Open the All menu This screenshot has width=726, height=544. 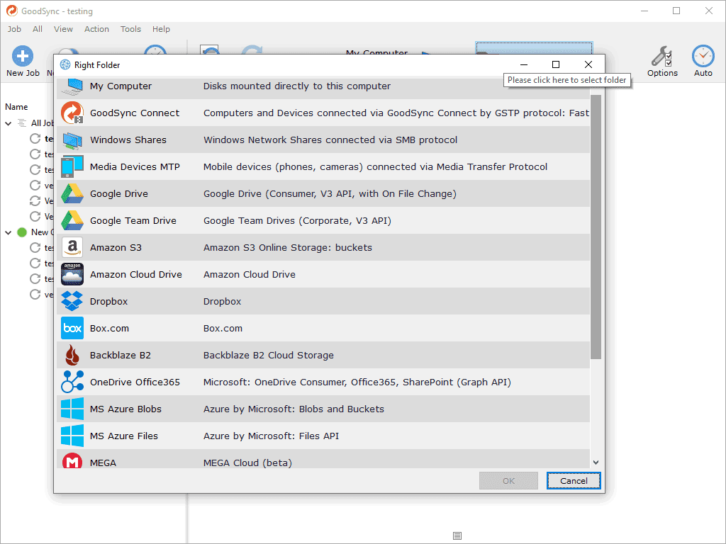click(x=38, y=29)
